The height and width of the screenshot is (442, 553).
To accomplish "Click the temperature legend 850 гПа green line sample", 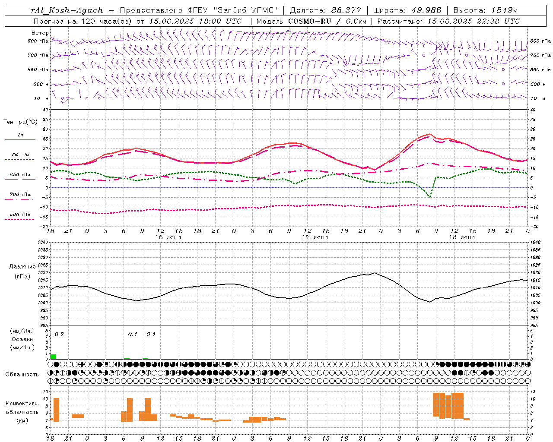I will 20,179.
